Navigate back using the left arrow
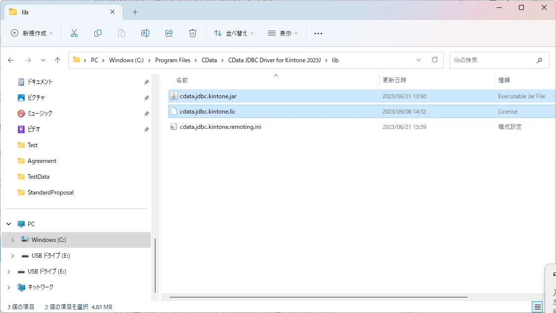 [11, 60]
